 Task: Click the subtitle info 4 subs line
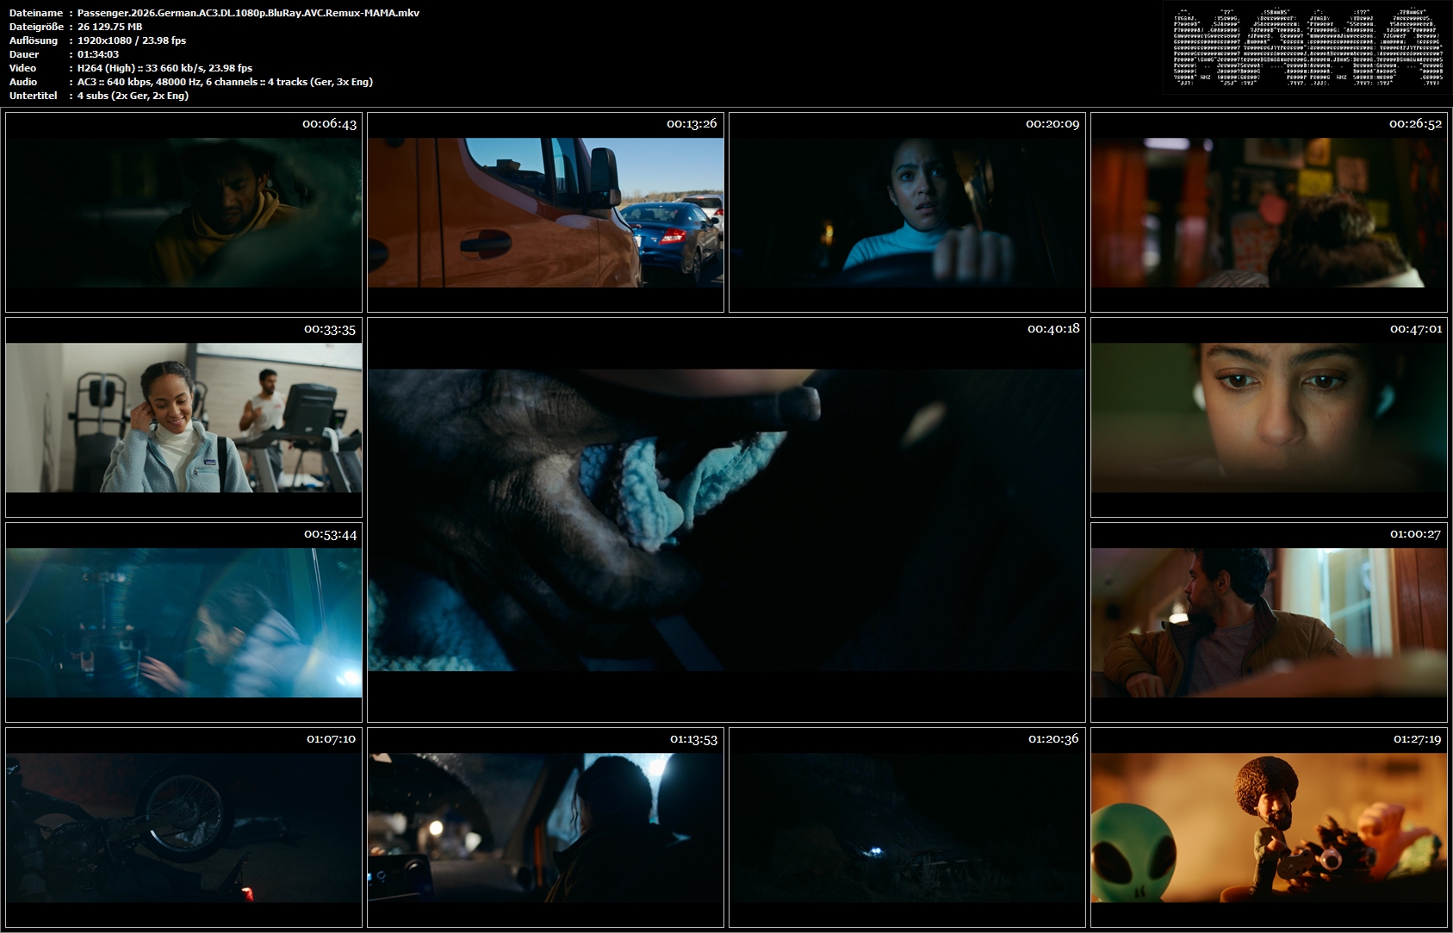(133, 96)
